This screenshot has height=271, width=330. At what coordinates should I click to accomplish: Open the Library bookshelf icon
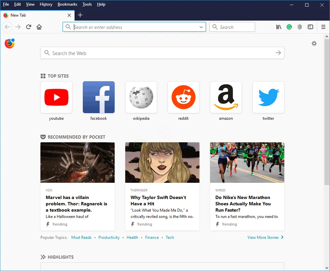click(279, 27)
